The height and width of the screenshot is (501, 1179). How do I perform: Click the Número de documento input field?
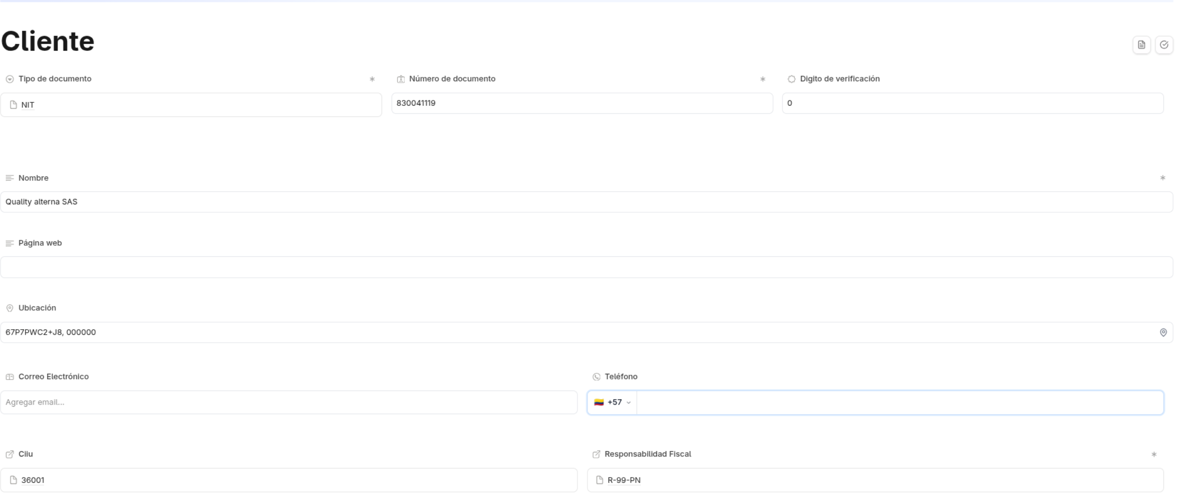[582, 103]
